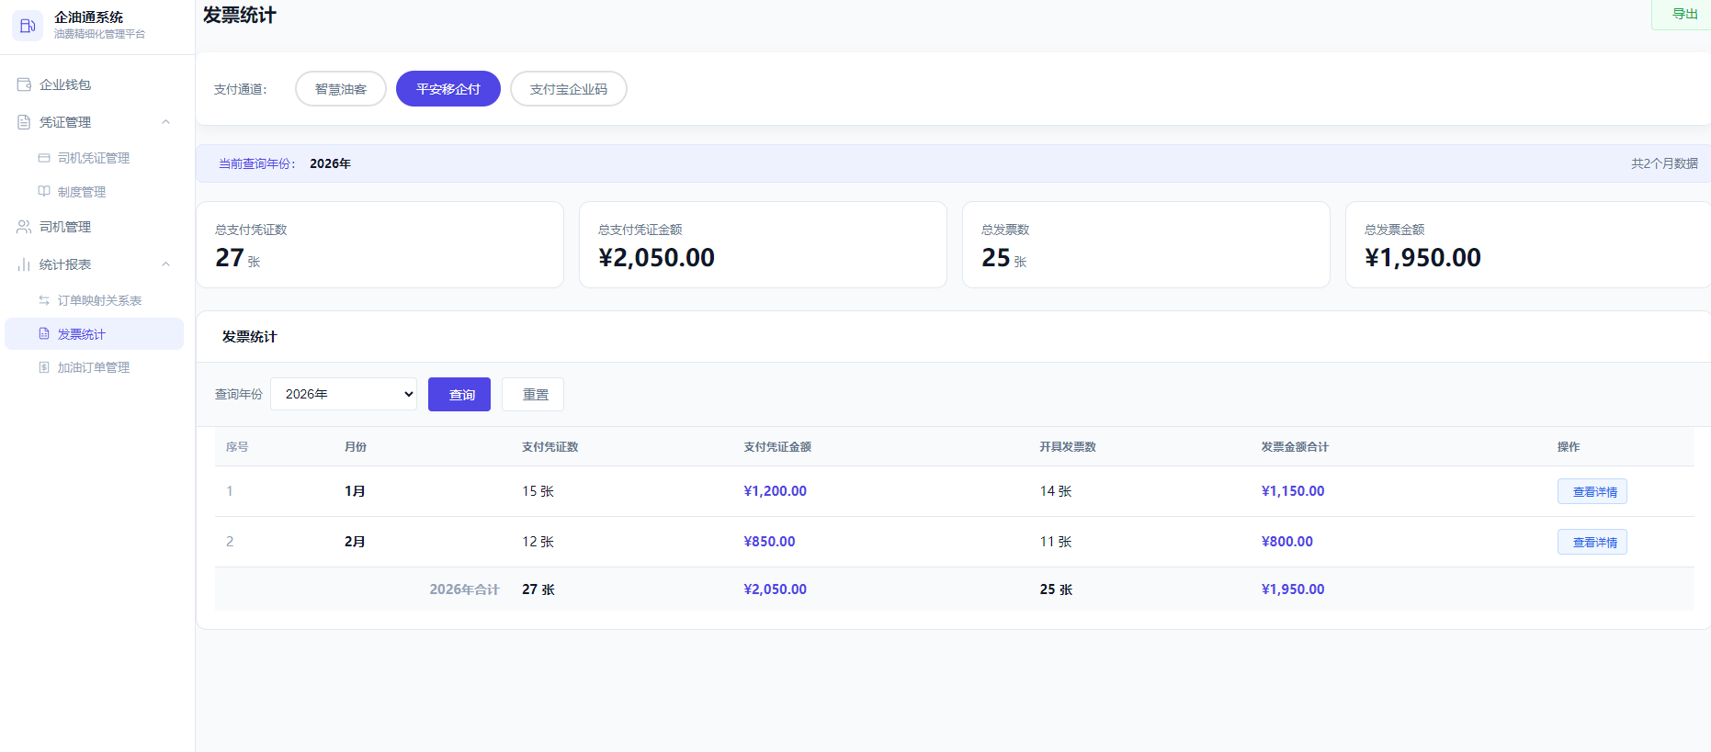
Task: Go to 发票统计 menu item
Action: click(94, 334)
